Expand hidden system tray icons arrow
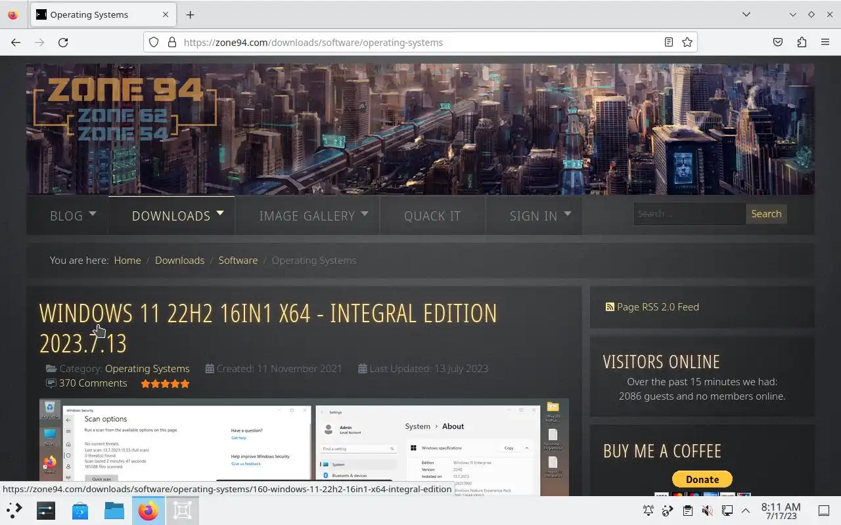Image resolution: width=841 pixels, height=525 pixels. click(x=746, y=511)
